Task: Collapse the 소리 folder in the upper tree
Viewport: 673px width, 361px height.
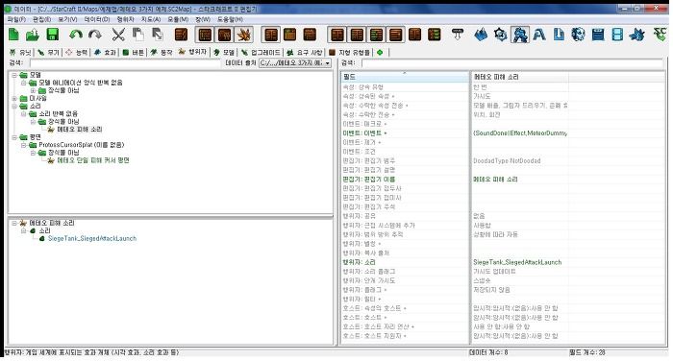Action: (14, 106)
